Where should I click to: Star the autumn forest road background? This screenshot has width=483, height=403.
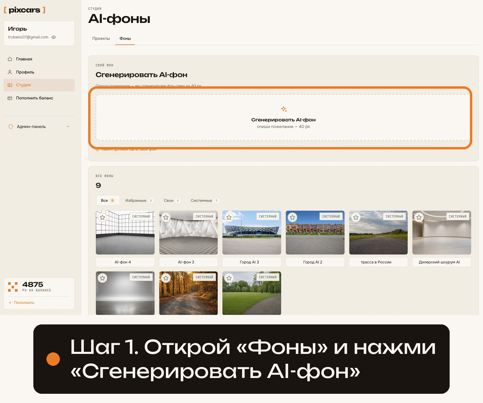click(x=166, y=278)
